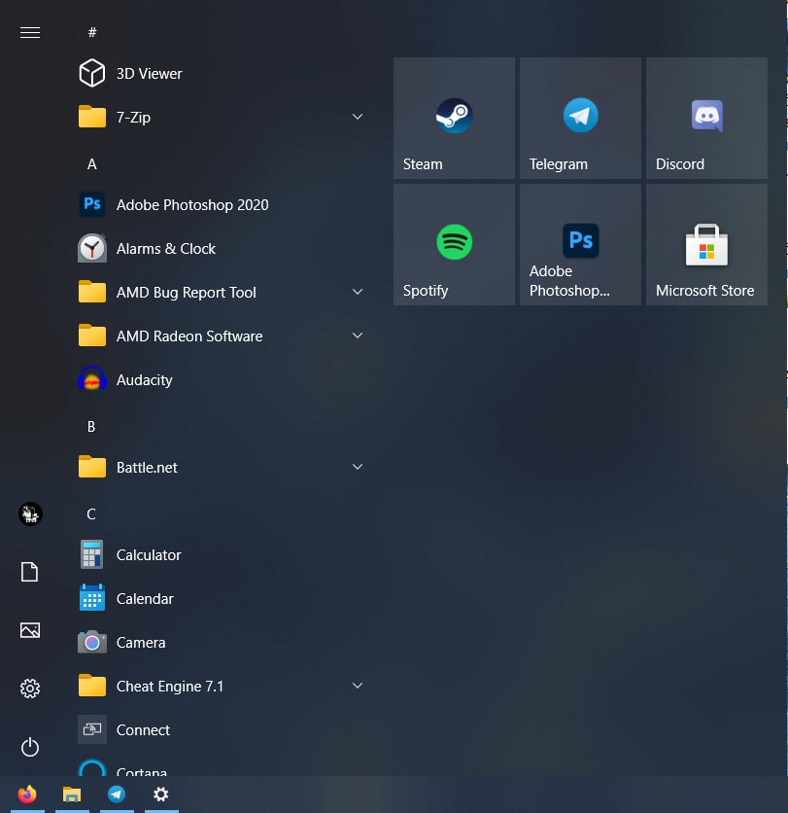Expand the AMD Radeon Software chevron
The width and height of the screenshot is (788, 813).
[358, 336]
